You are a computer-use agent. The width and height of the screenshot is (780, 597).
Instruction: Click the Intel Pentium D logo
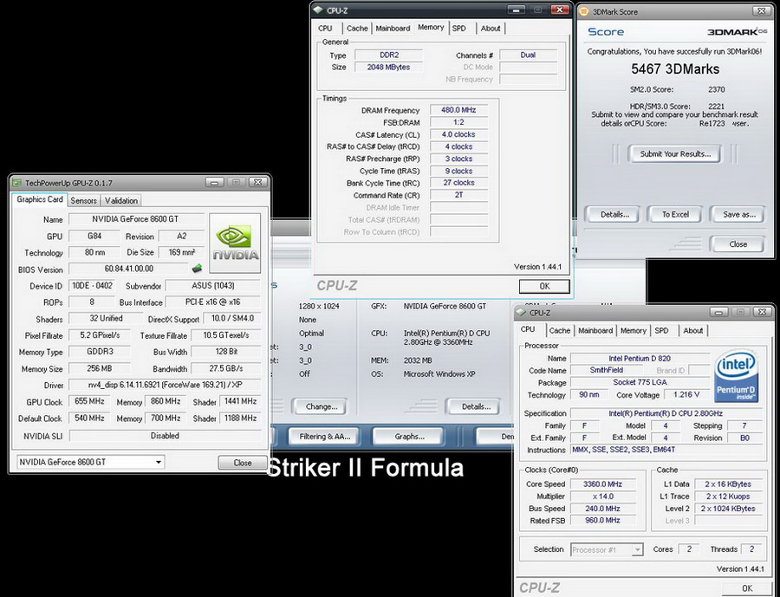point(736,375)
